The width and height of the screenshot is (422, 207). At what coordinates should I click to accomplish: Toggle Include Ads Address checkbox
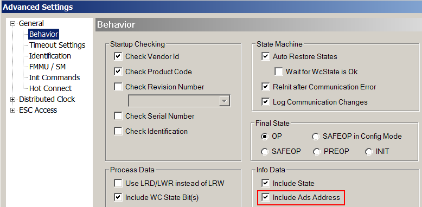coord(265,198)
